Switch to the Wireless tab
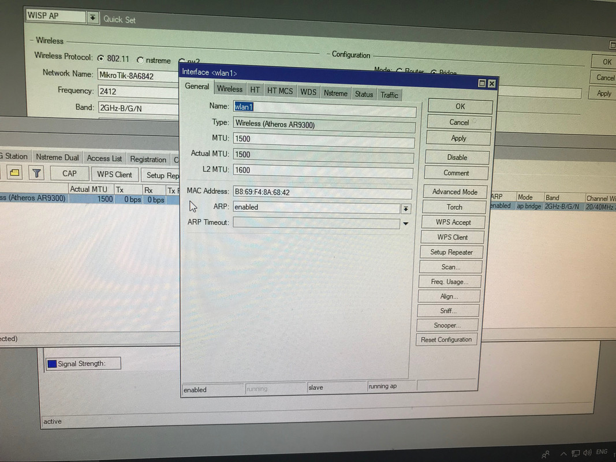Image resolution: width=616 pixels, height=462 pixels. tap(230, 89)
